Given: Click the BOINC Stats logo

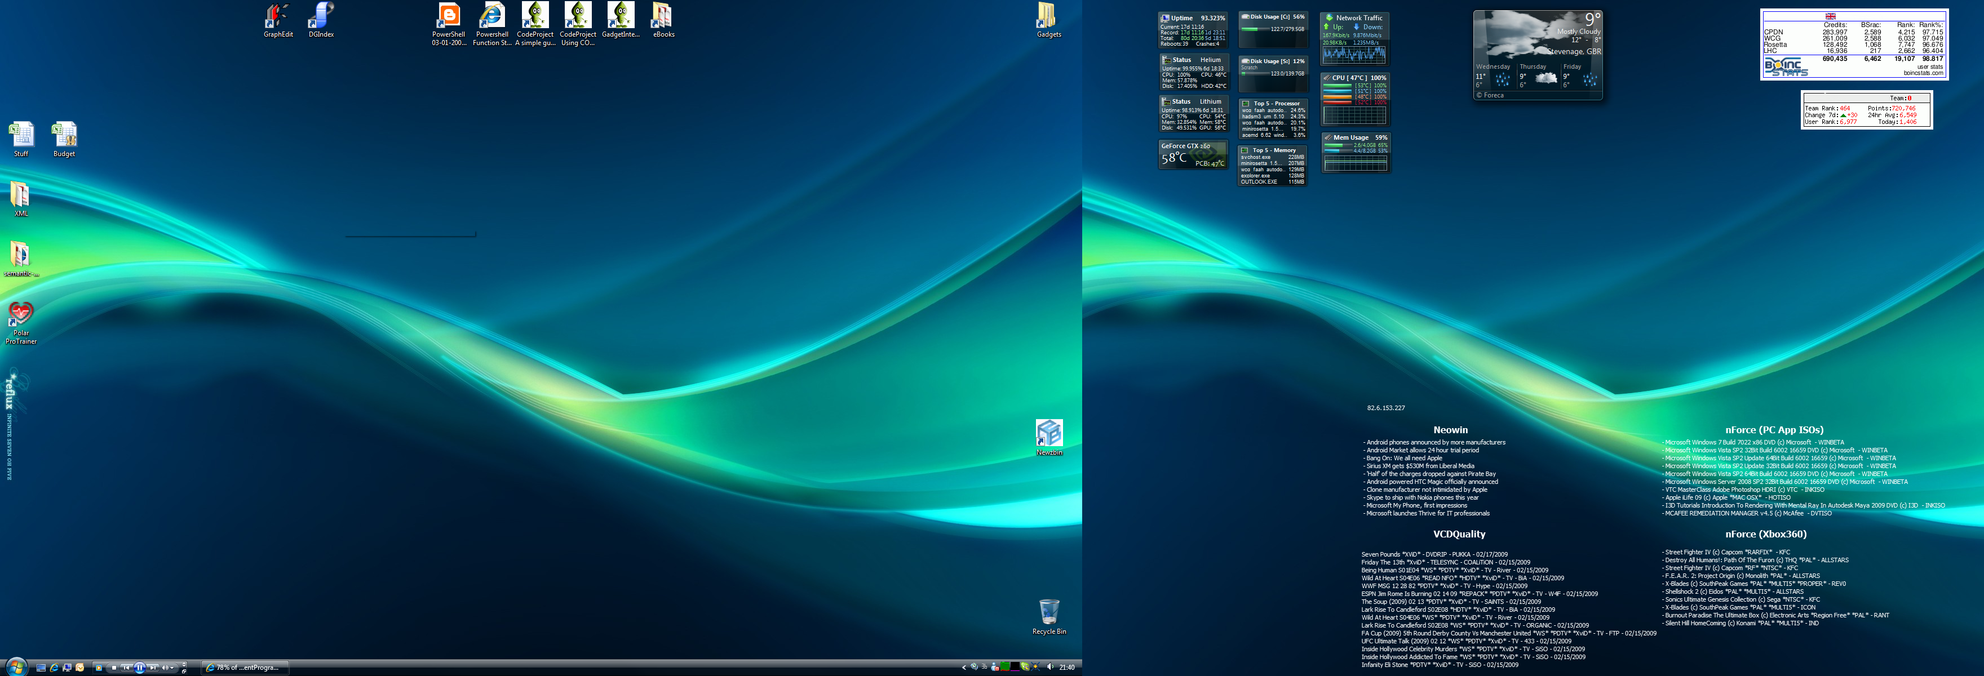Looking at the screenshot, I should coord(1785,67).
